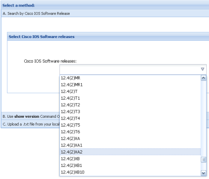The height and width of the screenshot is (179, 209).
Task: Expand section A. Search by Cisco IOS Software Release
Action: coord(105,13)
